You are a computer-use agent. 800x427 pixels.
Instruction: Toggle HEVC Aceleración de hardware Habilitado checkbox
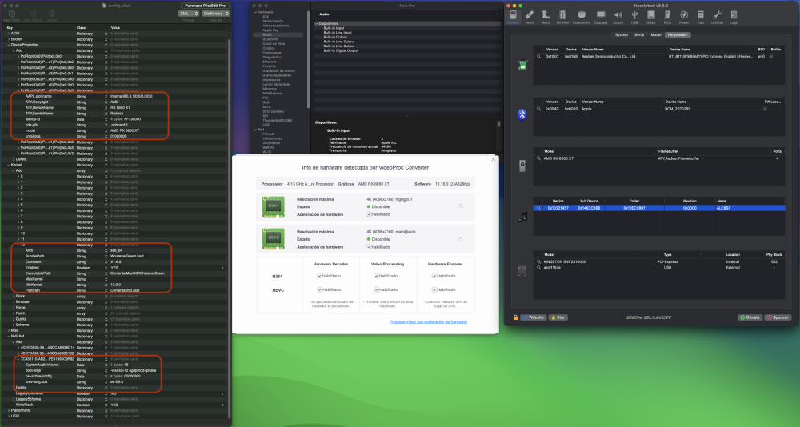[369, 247]
